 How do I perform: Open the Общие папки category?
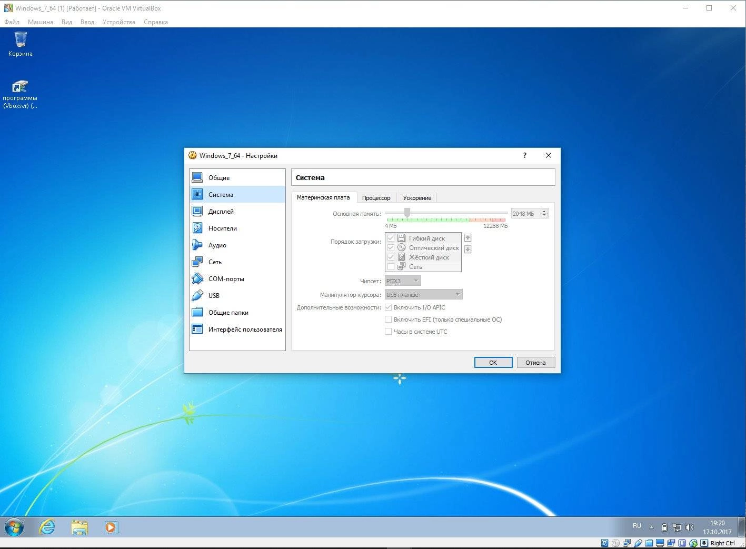[237, 312]
